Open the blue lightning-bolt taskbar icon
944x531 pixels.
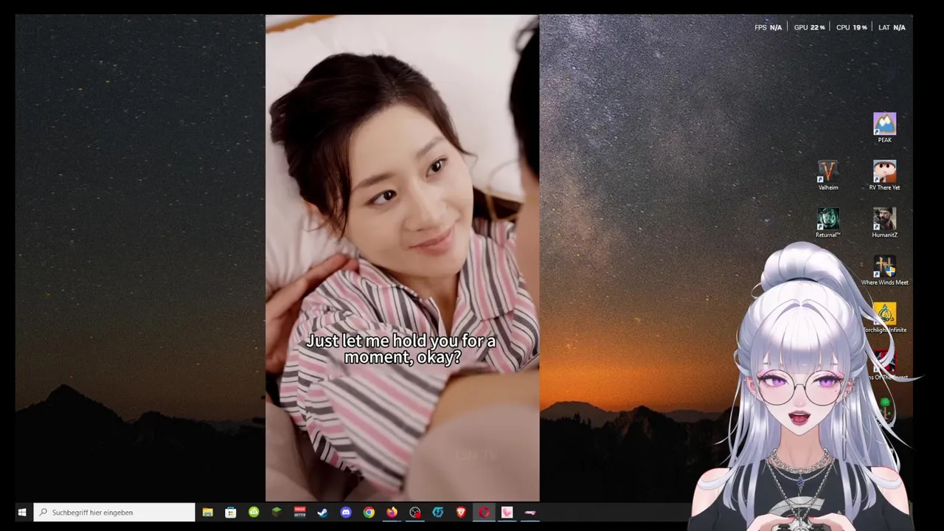tap(438, 512)
